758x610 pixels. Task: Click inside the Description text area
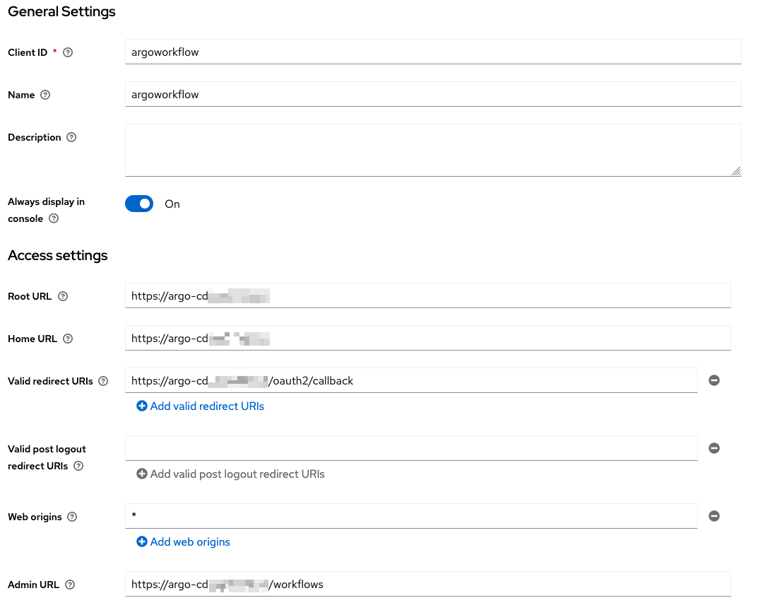(x=433, y=150)
